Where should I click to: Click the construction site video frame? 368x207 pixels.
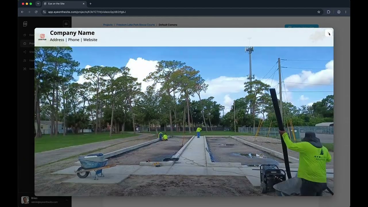pos(184,121)
